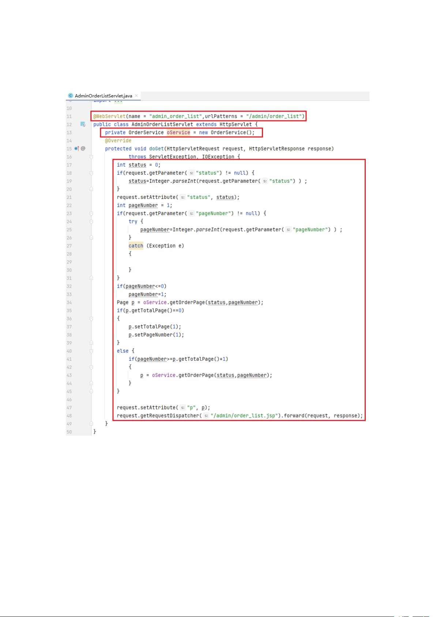The image size is (436, 617).
Task: Click the status variable declaration on line 17
Action: pos(137,165)
